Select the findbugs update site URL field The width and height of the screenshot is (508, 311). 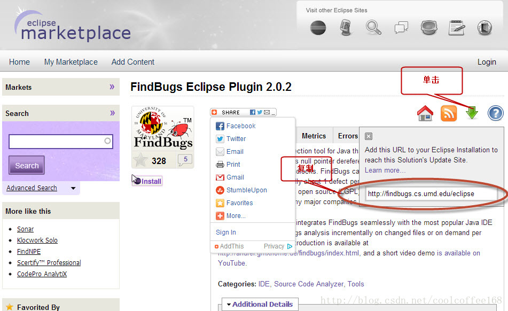pyautogui.click(x=432, y=194)
